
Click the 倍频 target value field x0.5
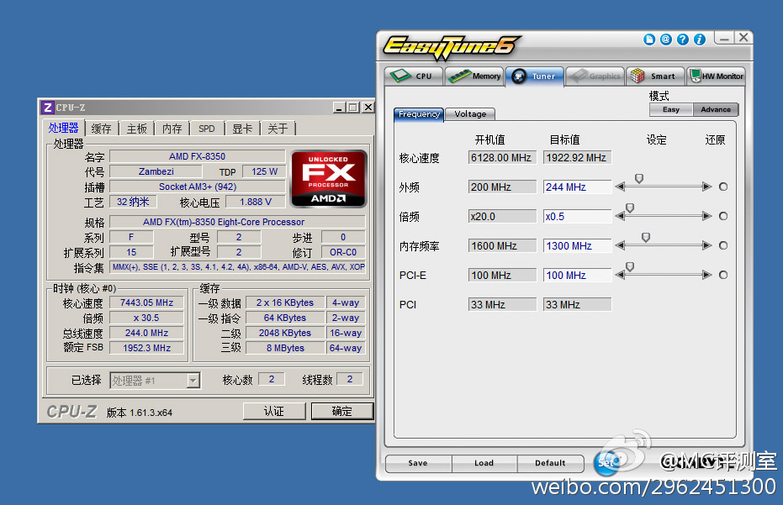pos(577,217)
